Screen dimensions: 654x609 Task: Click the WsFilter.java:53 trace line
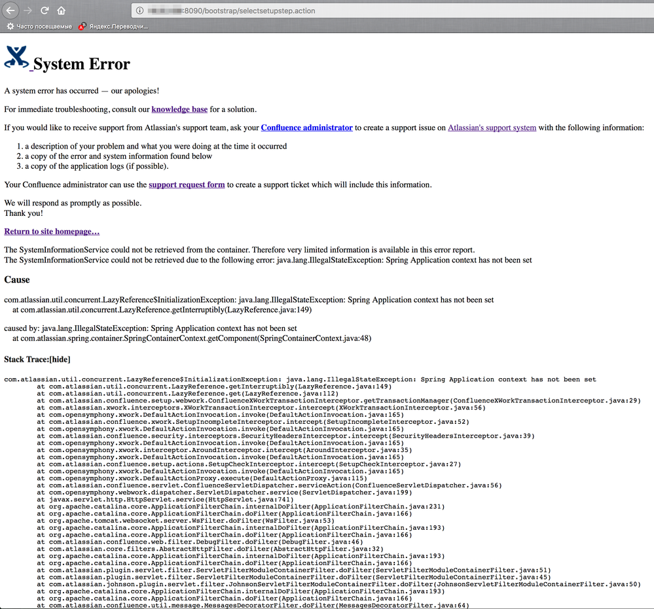click(x=186, y=521)
